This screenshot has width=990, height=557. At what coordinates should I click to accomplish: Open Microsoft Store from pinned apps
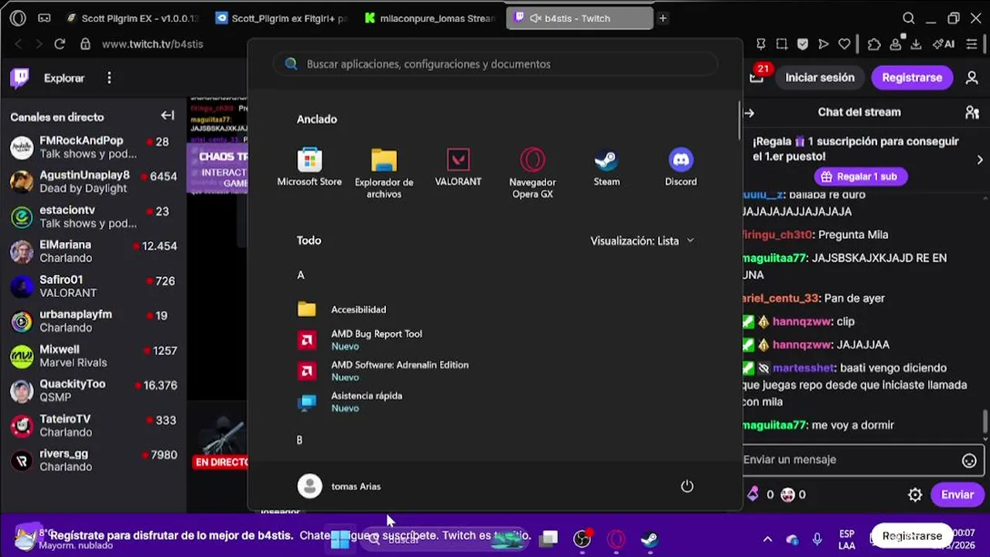tap(309, 167)
